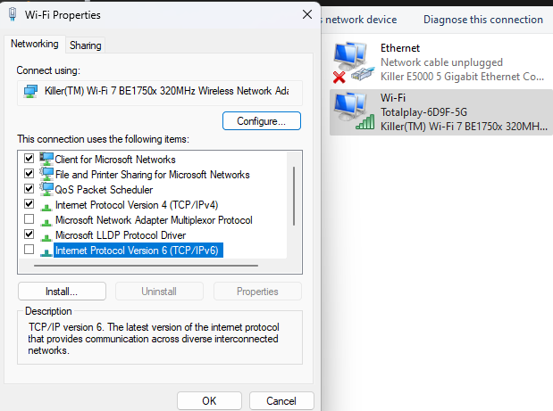Click the network device toolbar command
553x411 pixels.
(x=359, y=20)
